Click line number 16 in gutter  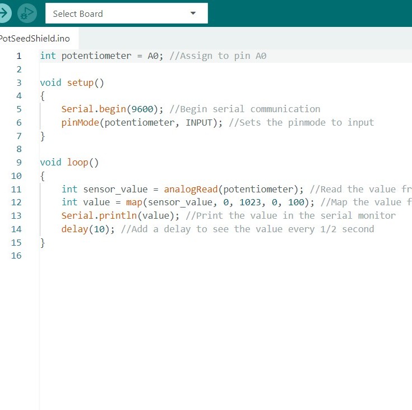coord(16,256)
